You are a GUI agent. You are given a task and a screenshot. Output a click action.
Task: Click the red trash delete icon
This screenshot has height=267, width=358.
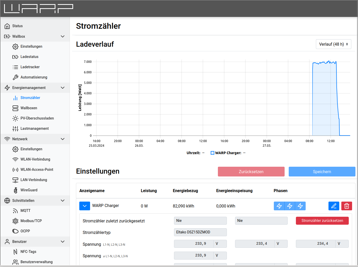[346, 206]
